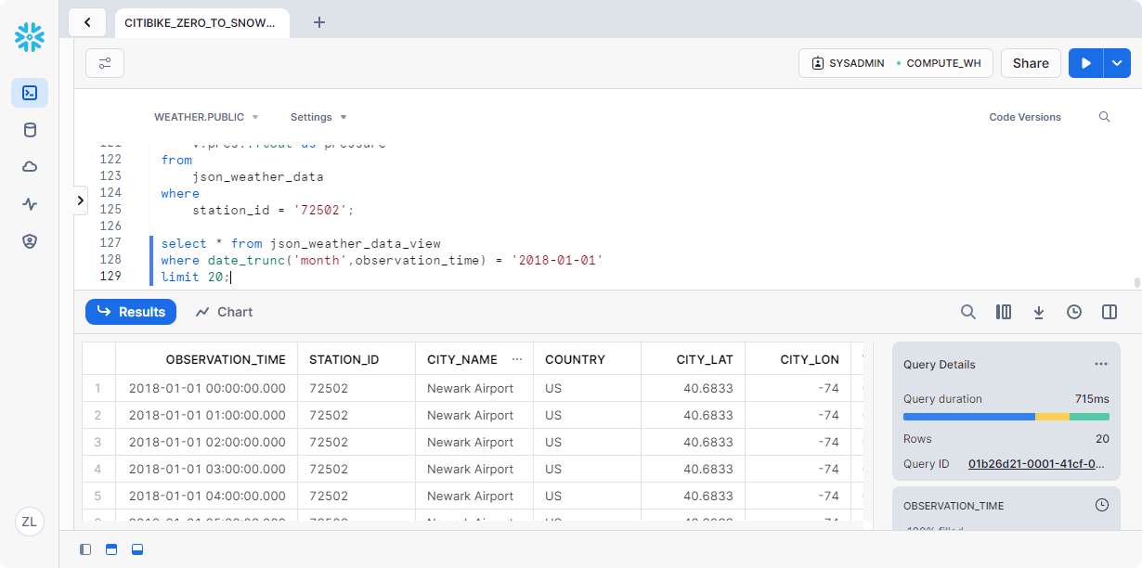Open the Admin shield icon in sidebar

(30, 241)
